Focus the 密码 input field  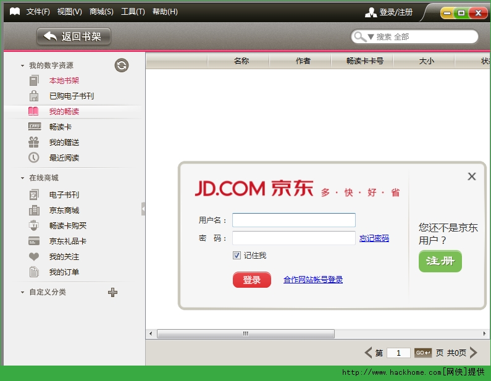tap(294, 238)
